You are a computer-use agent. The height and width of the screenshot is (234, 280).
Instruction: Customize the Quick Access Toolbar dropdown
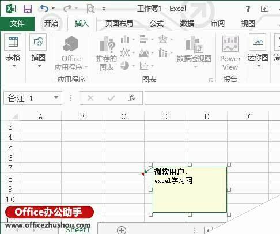point(104,9)
